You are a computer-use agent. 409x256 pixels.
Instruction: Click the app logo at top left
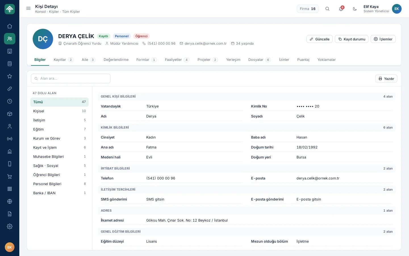[10, 9]
